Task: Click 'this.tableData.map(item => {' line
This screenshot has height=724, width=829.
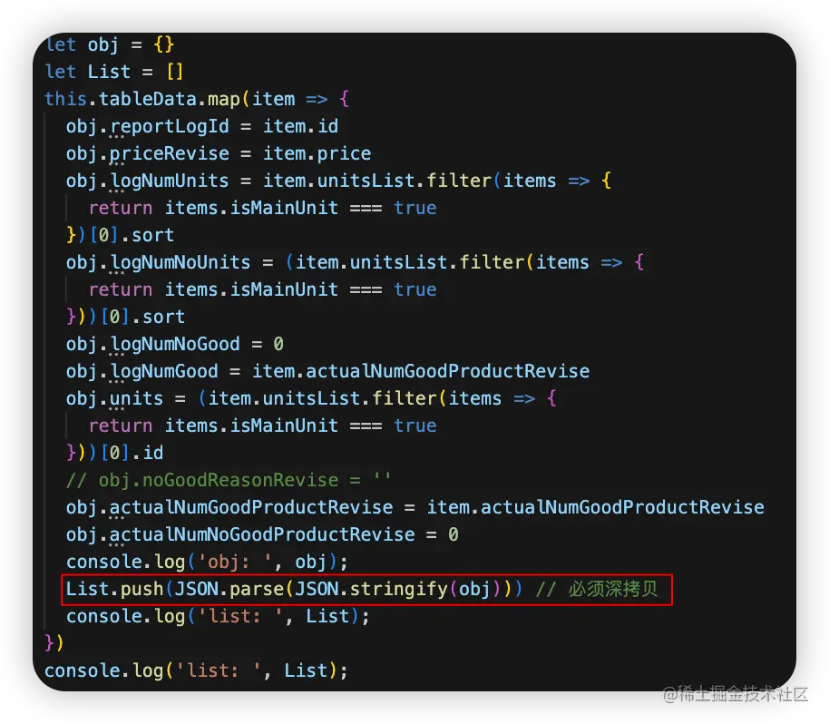Action: pyautogui.click(x=197, y=100)
